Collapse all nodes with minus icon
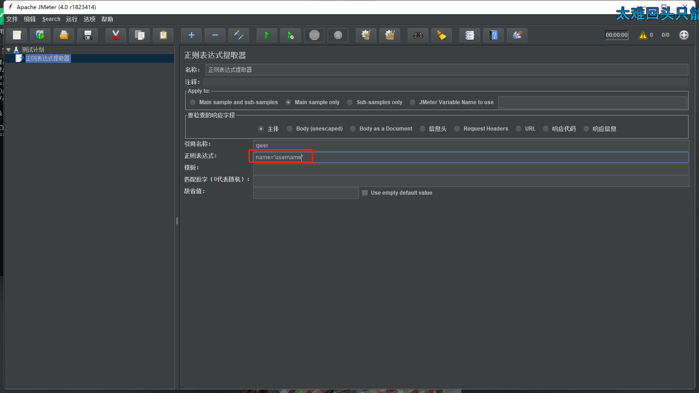This screenshot has width=699, height=393. (215, 35)
